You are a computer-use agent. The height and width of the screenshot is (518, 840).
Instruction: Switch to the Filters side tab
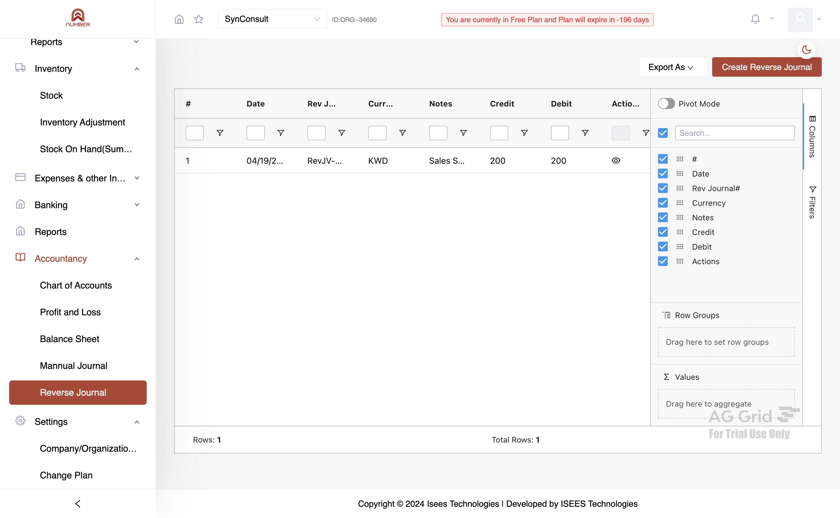(812, 202)
